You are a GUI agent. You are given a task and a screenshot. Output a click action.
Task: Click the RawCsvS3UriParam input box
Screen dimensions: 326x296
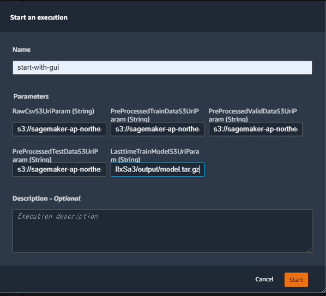pos(59,129)
